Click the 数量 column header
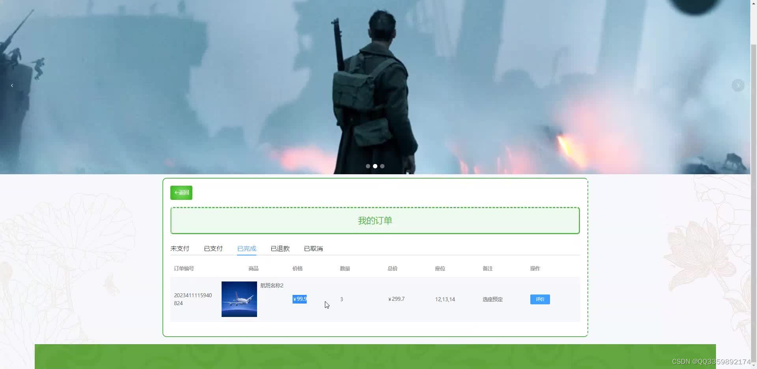The height and width of the screenshot is (369, 757). (345, 268)
